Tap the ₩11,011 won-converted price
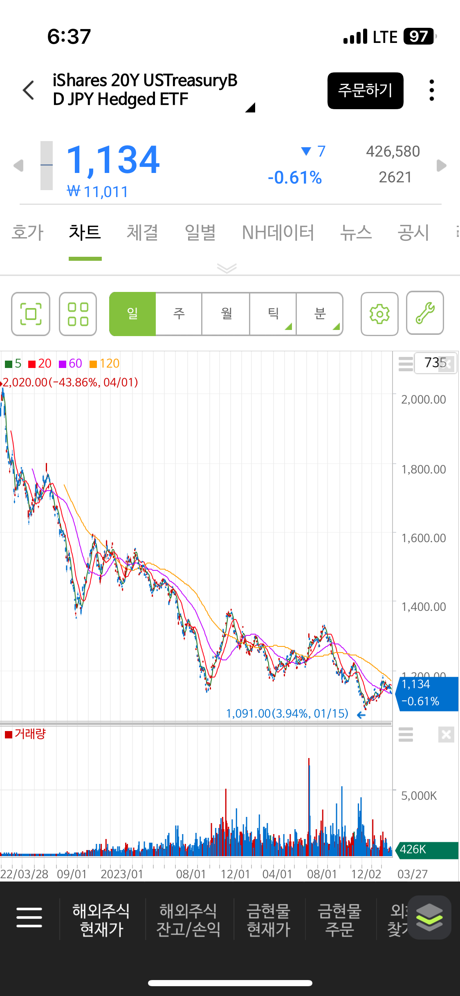 point(97,192)
